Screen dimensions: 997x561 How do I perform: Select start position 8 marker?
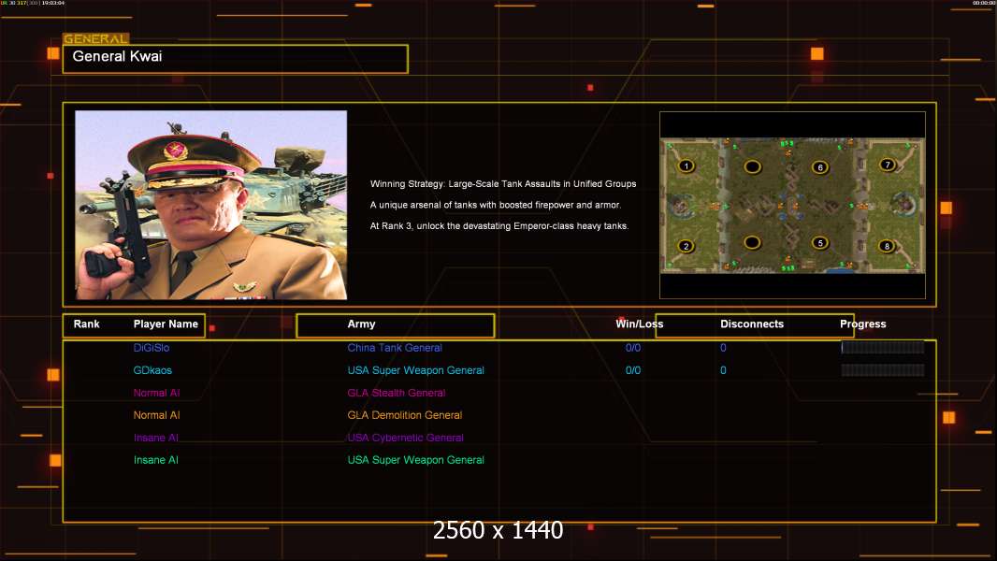click(x=888, y=246)
